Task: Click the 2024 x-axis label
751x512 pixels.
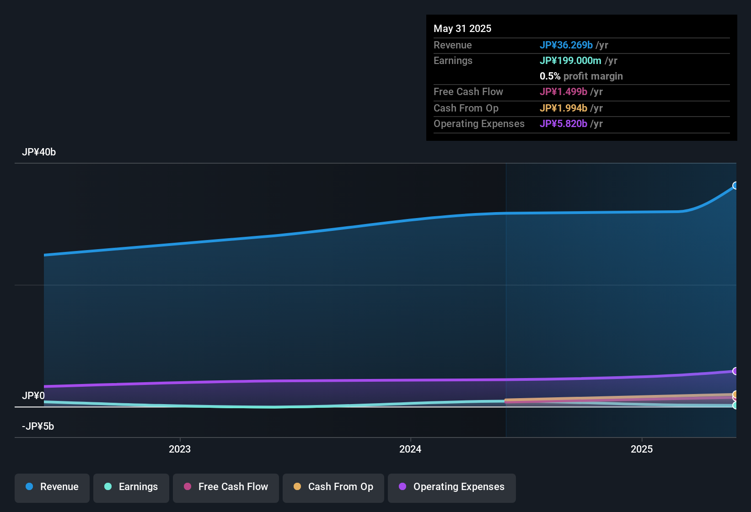Action: (x=410, y=449)
